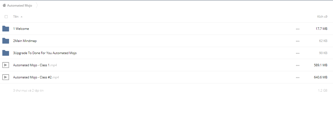Open three-dot menu for 3Upgrade folder
The image size is (333, 114).
(x=298, y=53)
